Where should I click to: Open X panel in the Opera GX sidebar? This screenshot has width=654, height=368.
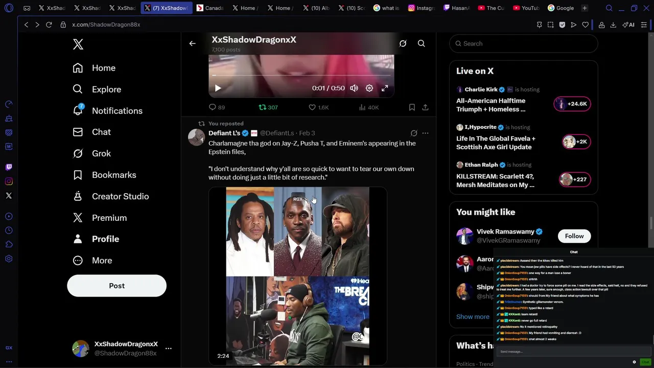coord(9,196)
